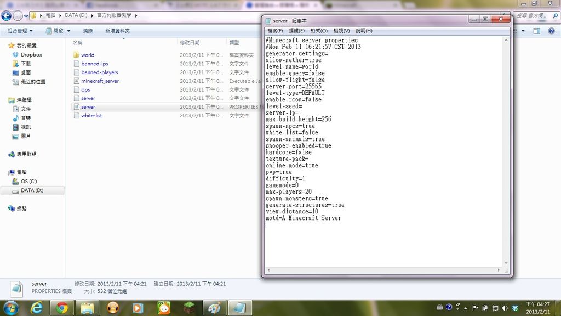Click the volume speaker tray icon

click(x=505, y=308)
